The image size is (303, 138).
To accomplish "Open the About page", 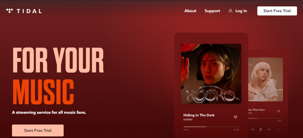I will (x=190, y=11).
